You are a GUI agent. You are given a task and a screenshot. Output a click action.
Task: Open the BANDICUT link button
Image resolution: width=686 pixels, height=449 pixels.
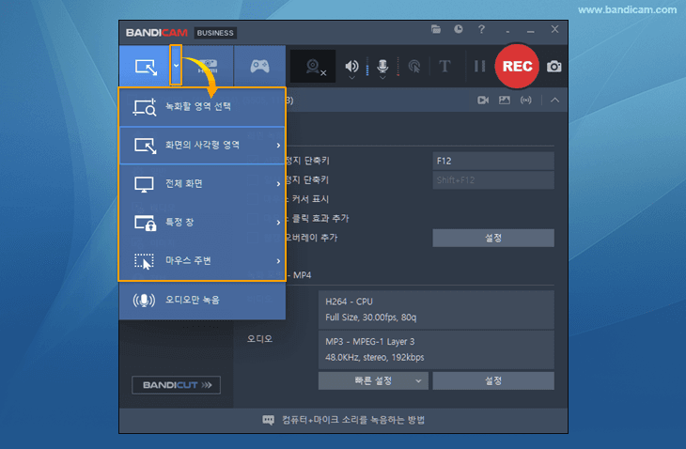tap(176, 385)
